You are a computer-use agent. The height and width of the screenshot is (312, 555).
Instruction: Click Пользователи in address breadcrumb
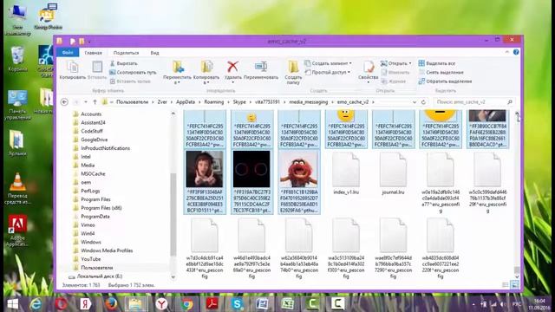(133, 102)
